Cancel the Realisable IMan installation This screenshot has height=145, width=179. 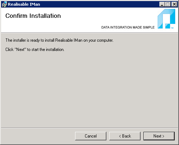click(91, 136)
